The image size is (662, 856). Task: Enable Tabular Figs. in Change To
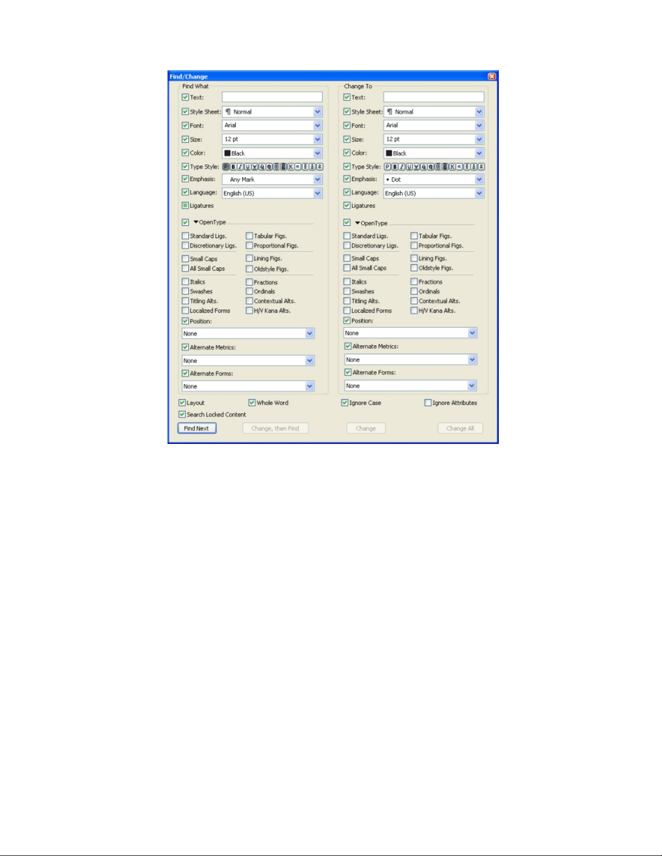(x=414, y=236)
